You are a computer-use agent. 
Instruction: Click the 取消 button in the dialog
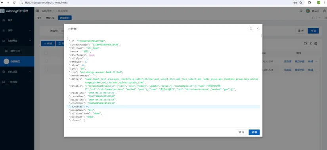(241, 132)
